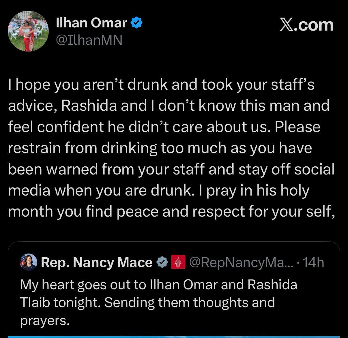Open the Ilhan Omar display name link
Viewport: 348px width, 338px height.
(91, 23)
